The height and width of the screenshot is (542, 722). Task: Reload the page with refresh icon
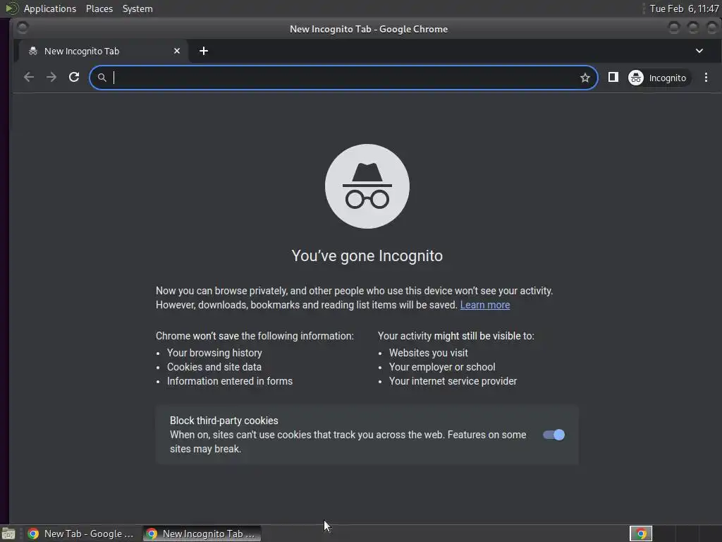(x=74, y=78)
